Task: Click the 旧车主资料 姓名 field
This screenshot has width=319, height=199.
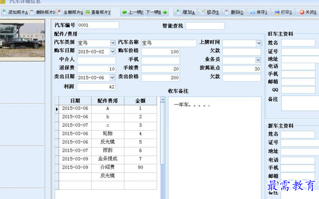Action: coord(298,43)
